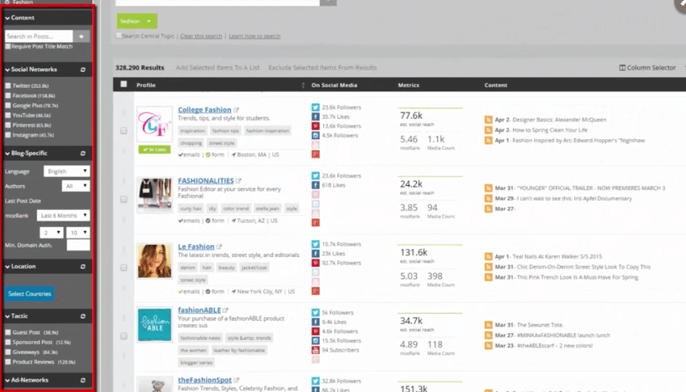Open RSS icon for Designer Basics post
Viewport: 686px width, 392px height.
(488, 120)
